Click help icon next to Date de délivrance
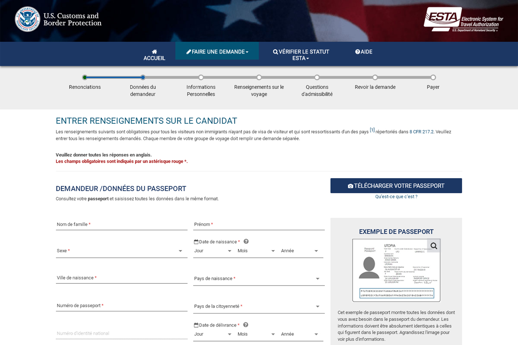Viewport: 518px width, 345px height. point(246,325)
